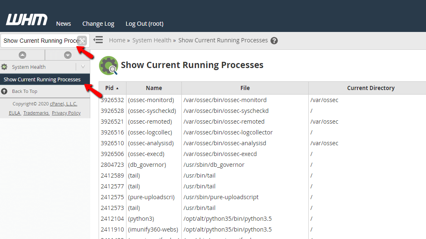Collapse the navigation sidebar via hamburger icon
426x239 pixels.
98,40
